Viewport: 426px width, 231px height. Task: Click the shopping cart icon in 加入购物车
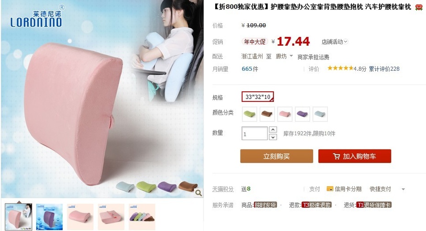tap(336, 156)
